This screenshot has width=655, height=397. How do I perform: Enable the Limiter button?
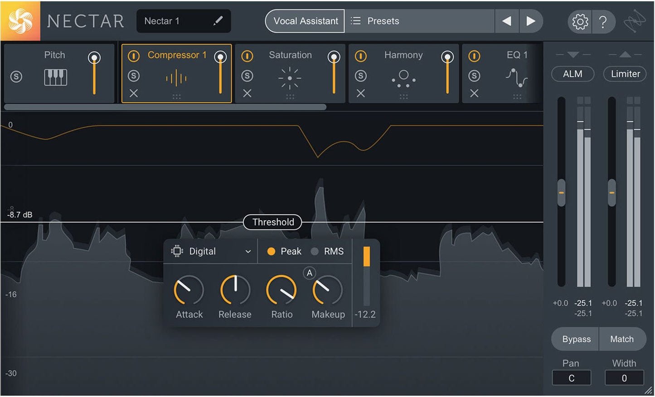[x=625, y=74]
